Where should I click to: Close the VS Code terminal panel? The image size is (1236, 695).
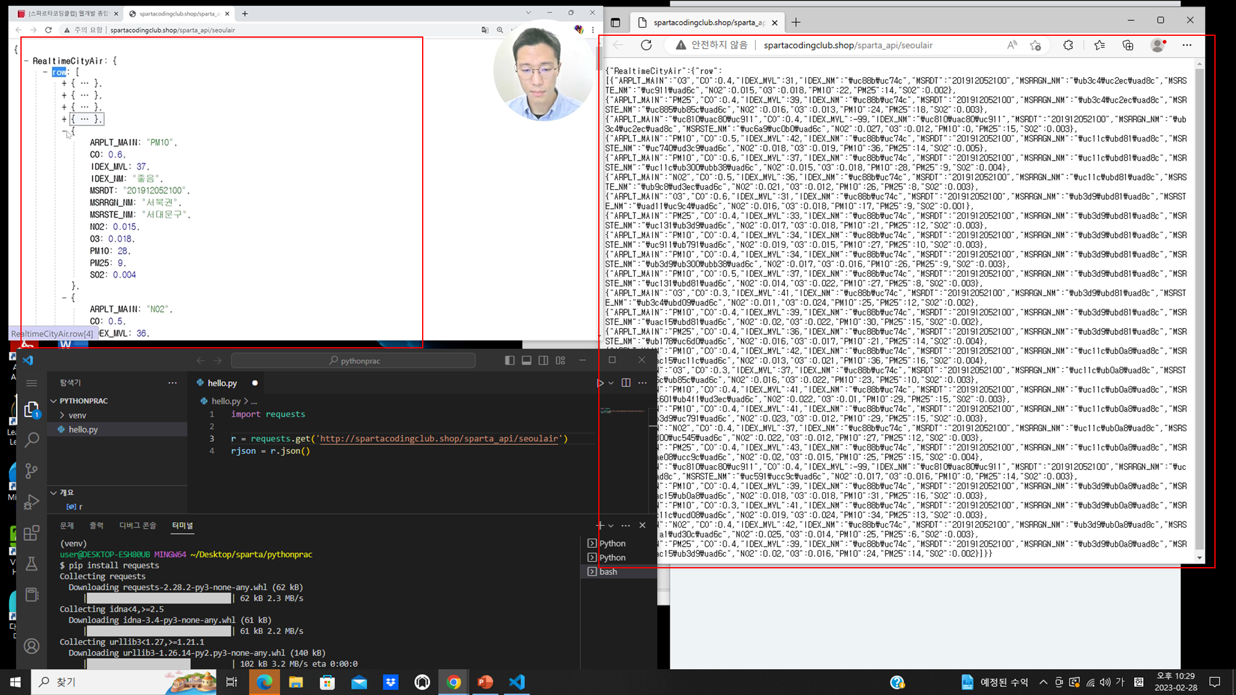pos(643,525)
